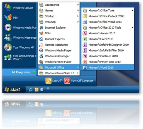The height and width of the screenshot is (129, 143).
Task: Expand the Microsoft Office 2010 Tools arrow
Action: coord(132,28)
